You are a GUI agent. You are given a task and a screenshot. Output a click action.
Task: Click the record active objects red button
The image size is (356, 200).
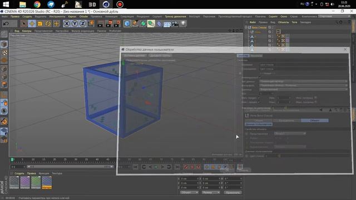click(x=186, y=167)
